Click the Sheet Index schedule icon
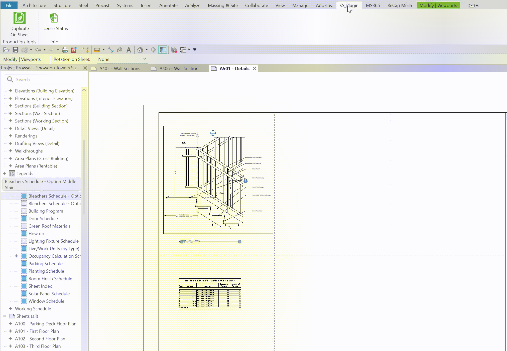 24,286
